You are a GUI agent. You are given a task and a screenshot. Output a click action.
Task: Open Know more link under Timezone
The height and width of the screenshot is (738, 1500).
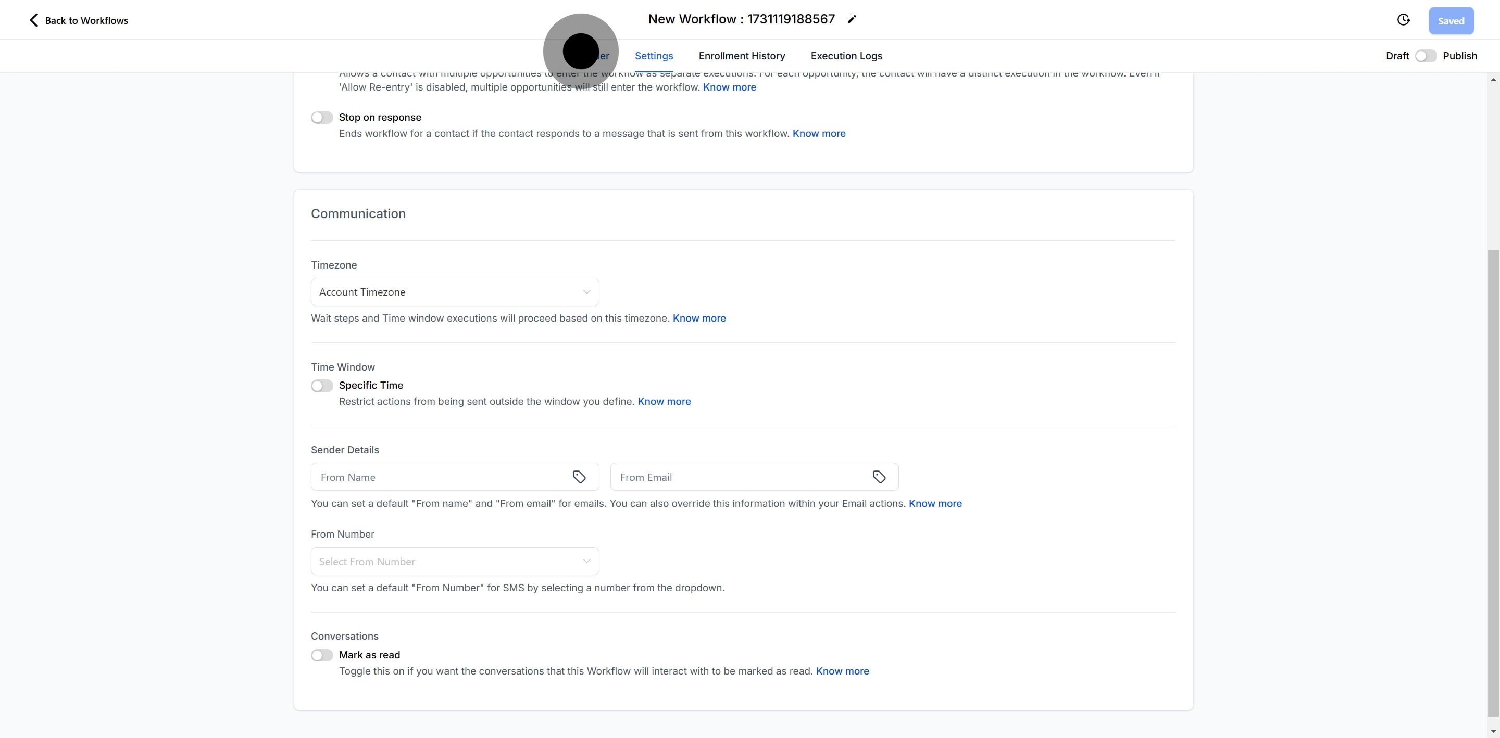point(699,319)
